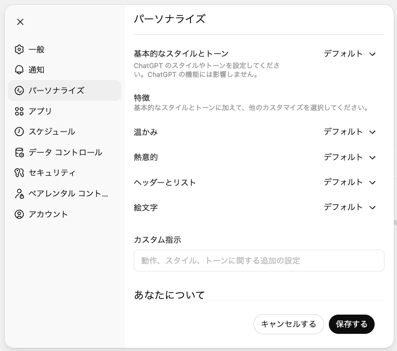Switch to the セキュリティ settings tab
397x351 pixels.
(52, 173)
